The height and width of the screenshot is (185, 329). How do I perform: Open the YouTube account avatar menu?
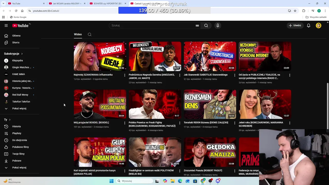[x=318, y=25]
